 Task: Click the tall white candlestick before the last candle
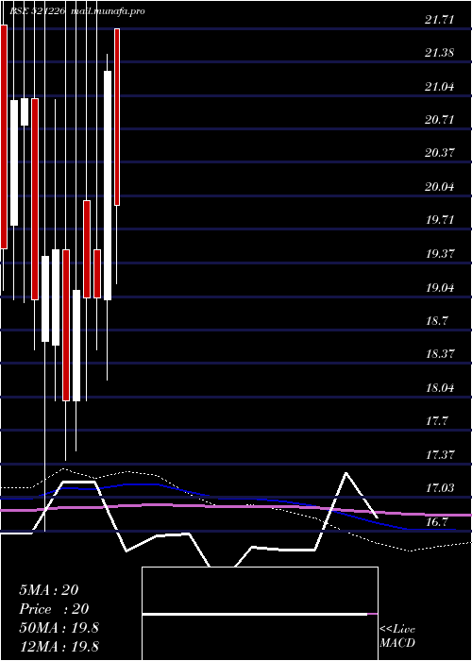tap(108, 185)
